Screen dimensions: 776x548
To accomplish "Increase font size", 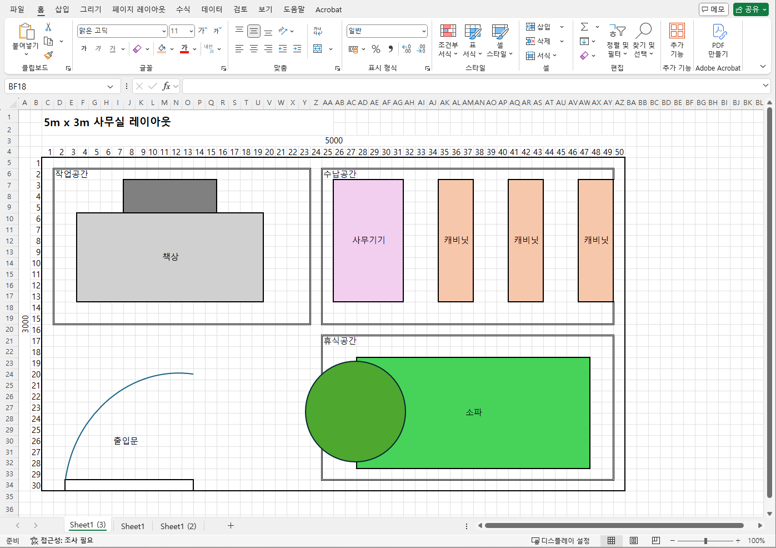I will click(203, 31).
